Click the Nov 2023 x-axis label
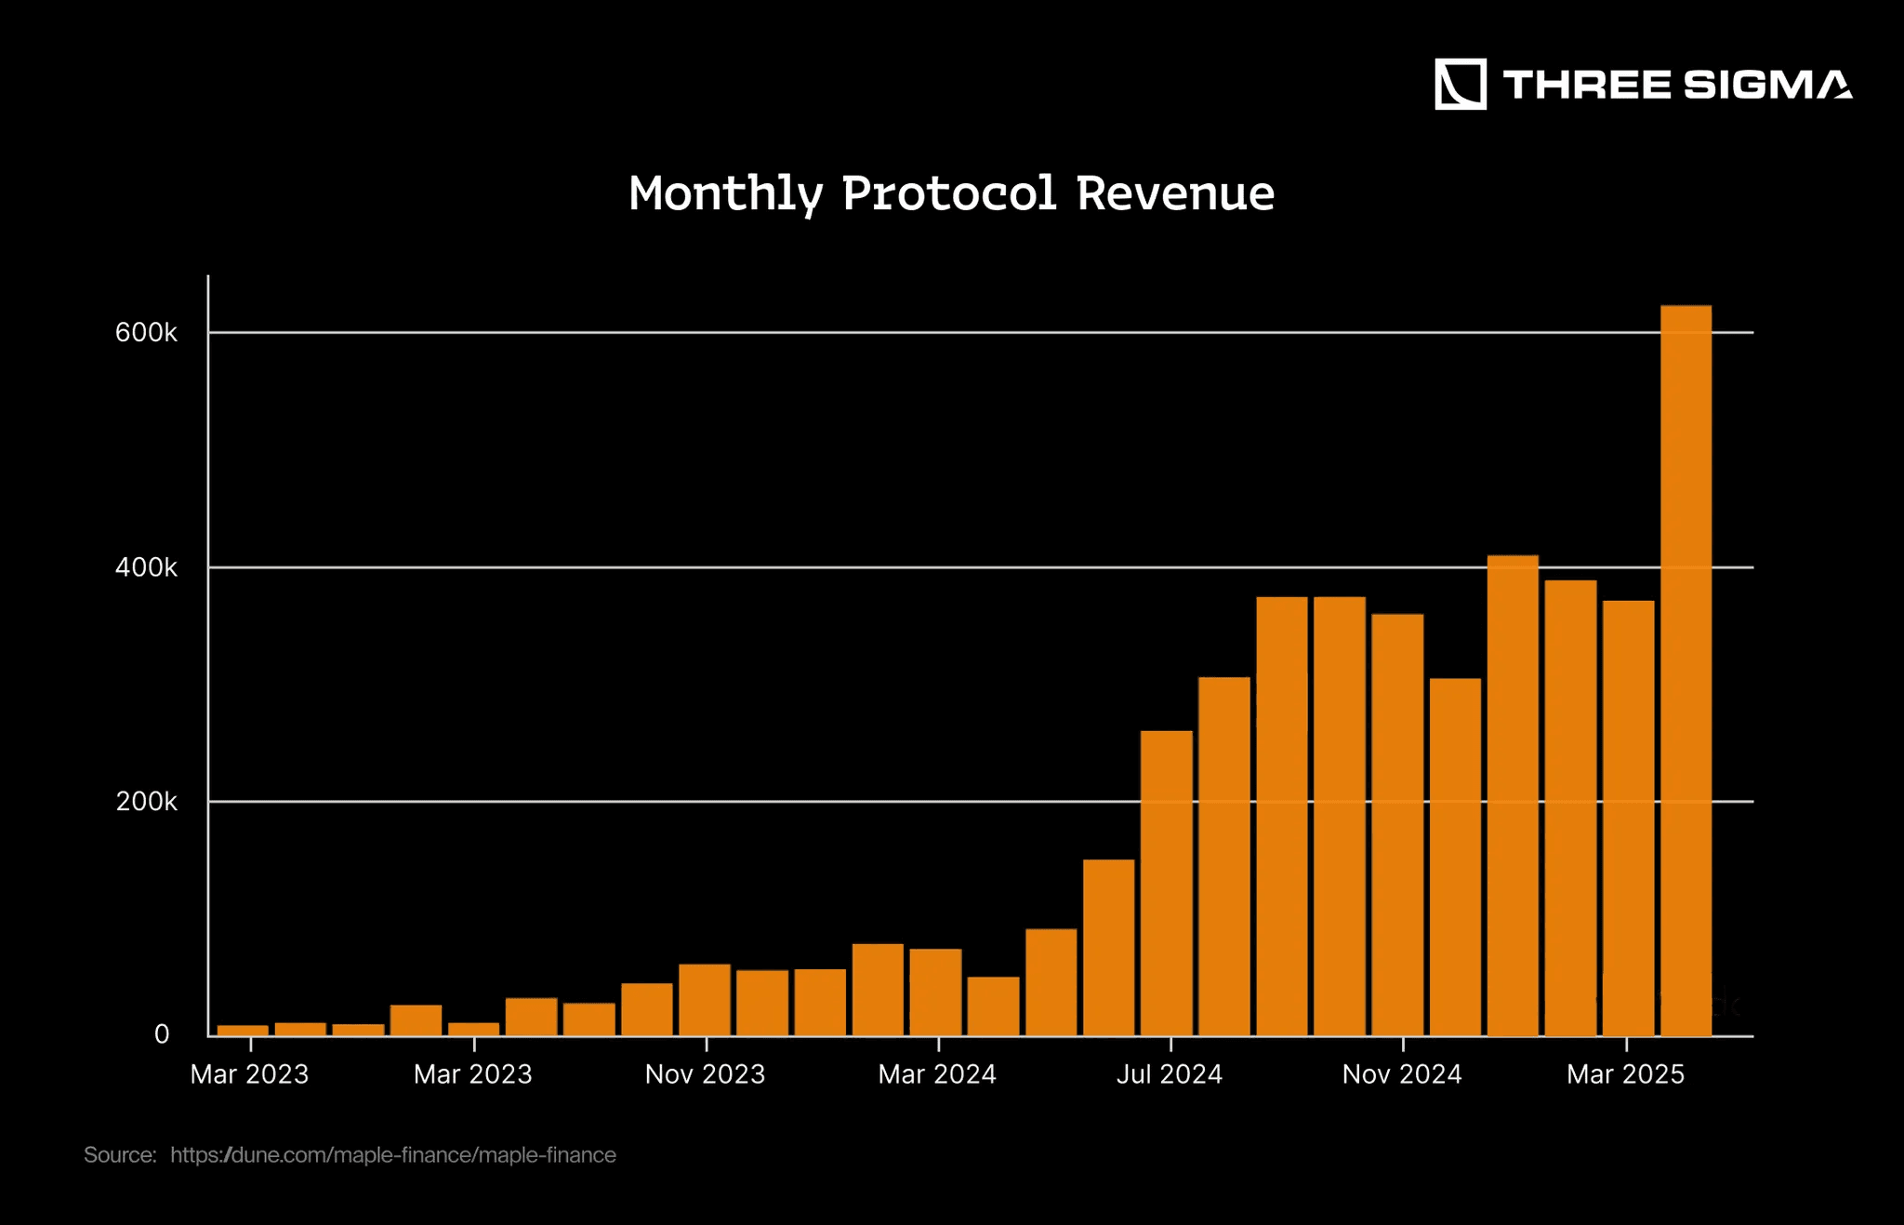Screen dimensions: 1904x1225 pyautogui.click(x=705, y=1074)
